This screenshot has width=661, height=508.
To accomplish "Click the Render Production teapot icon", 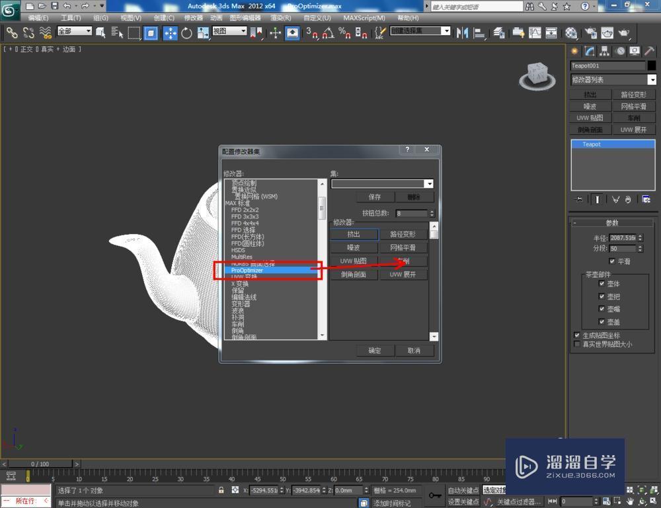I will (625, 33).
